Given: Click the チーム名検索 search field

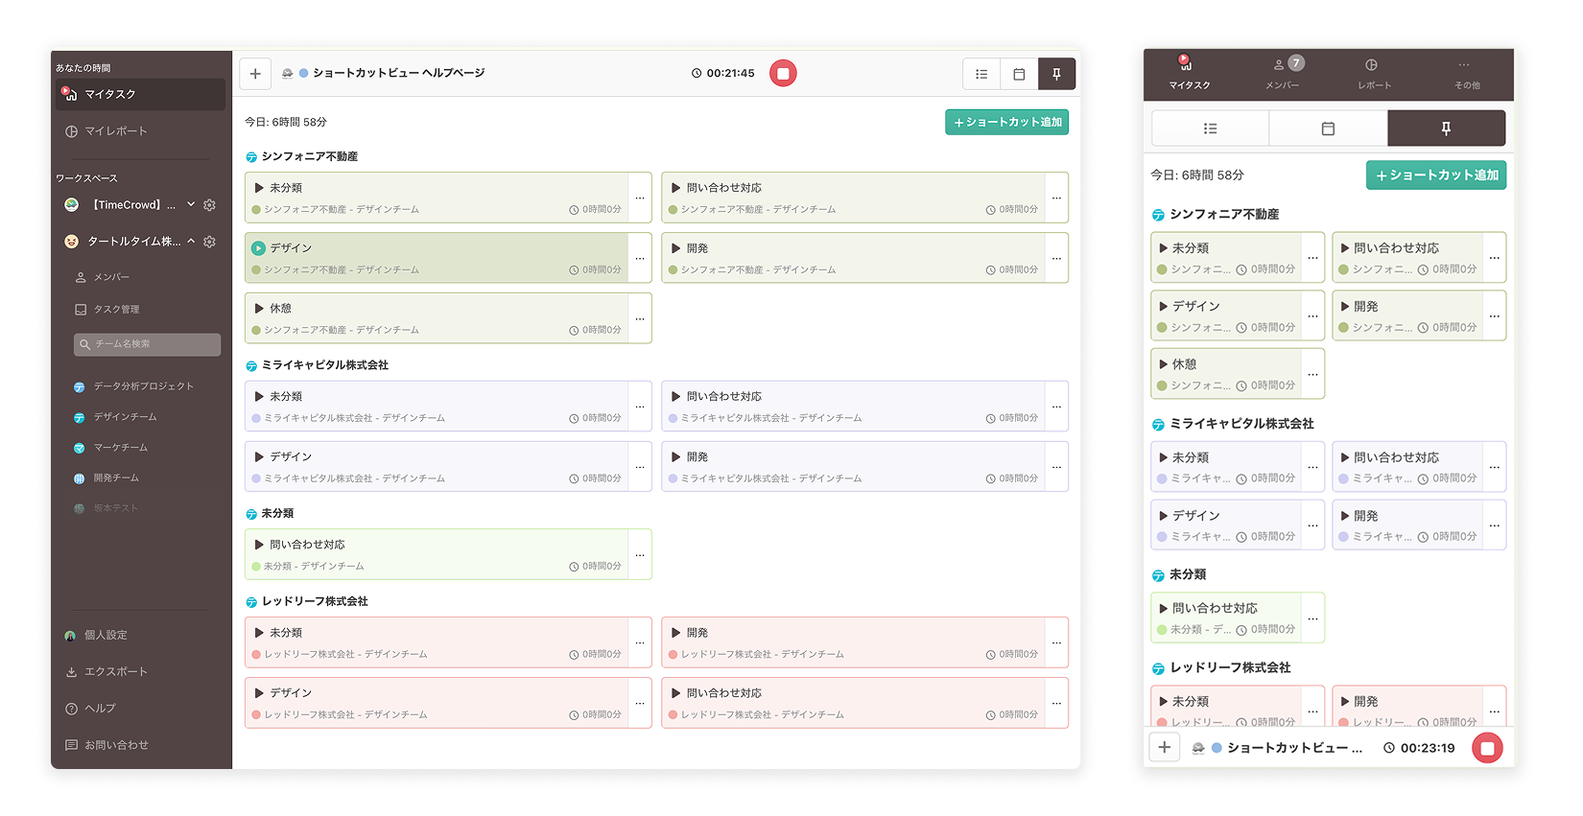Looking at the screenshot, I should [x=147, y=344].
